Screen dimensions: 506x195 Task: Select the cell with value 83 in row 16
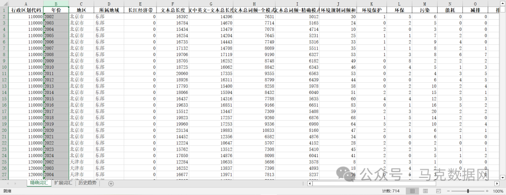338,105
